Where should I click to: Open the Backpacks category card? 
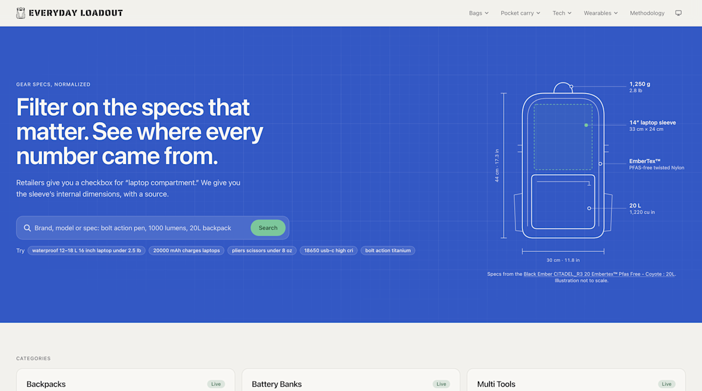(126, 380)
